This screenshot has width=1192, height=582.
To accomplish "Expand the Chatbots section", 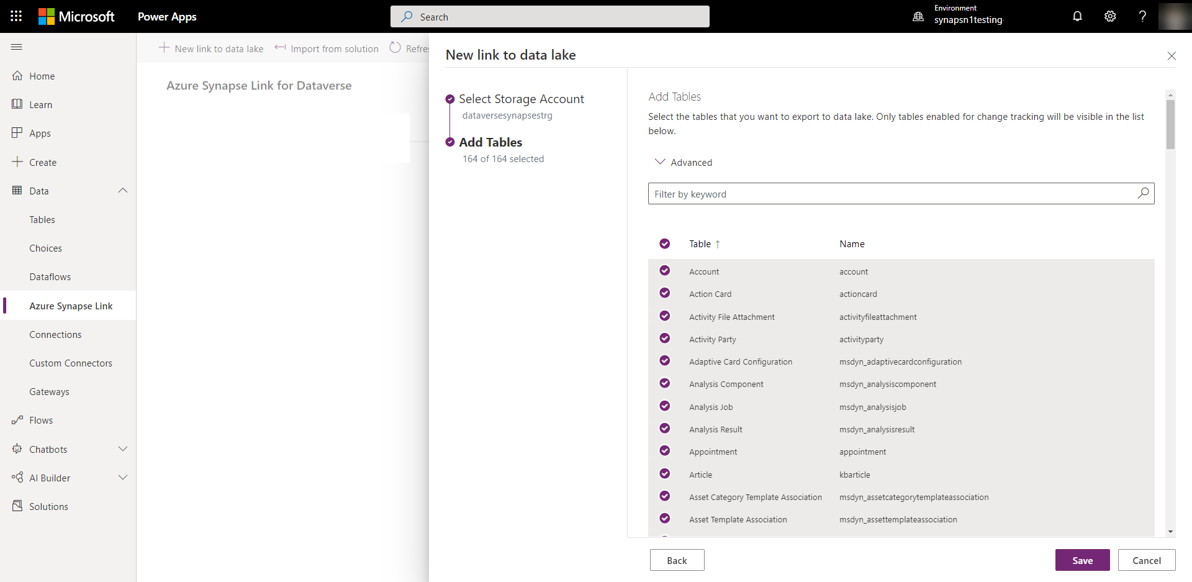I will [x=122, y=448].
